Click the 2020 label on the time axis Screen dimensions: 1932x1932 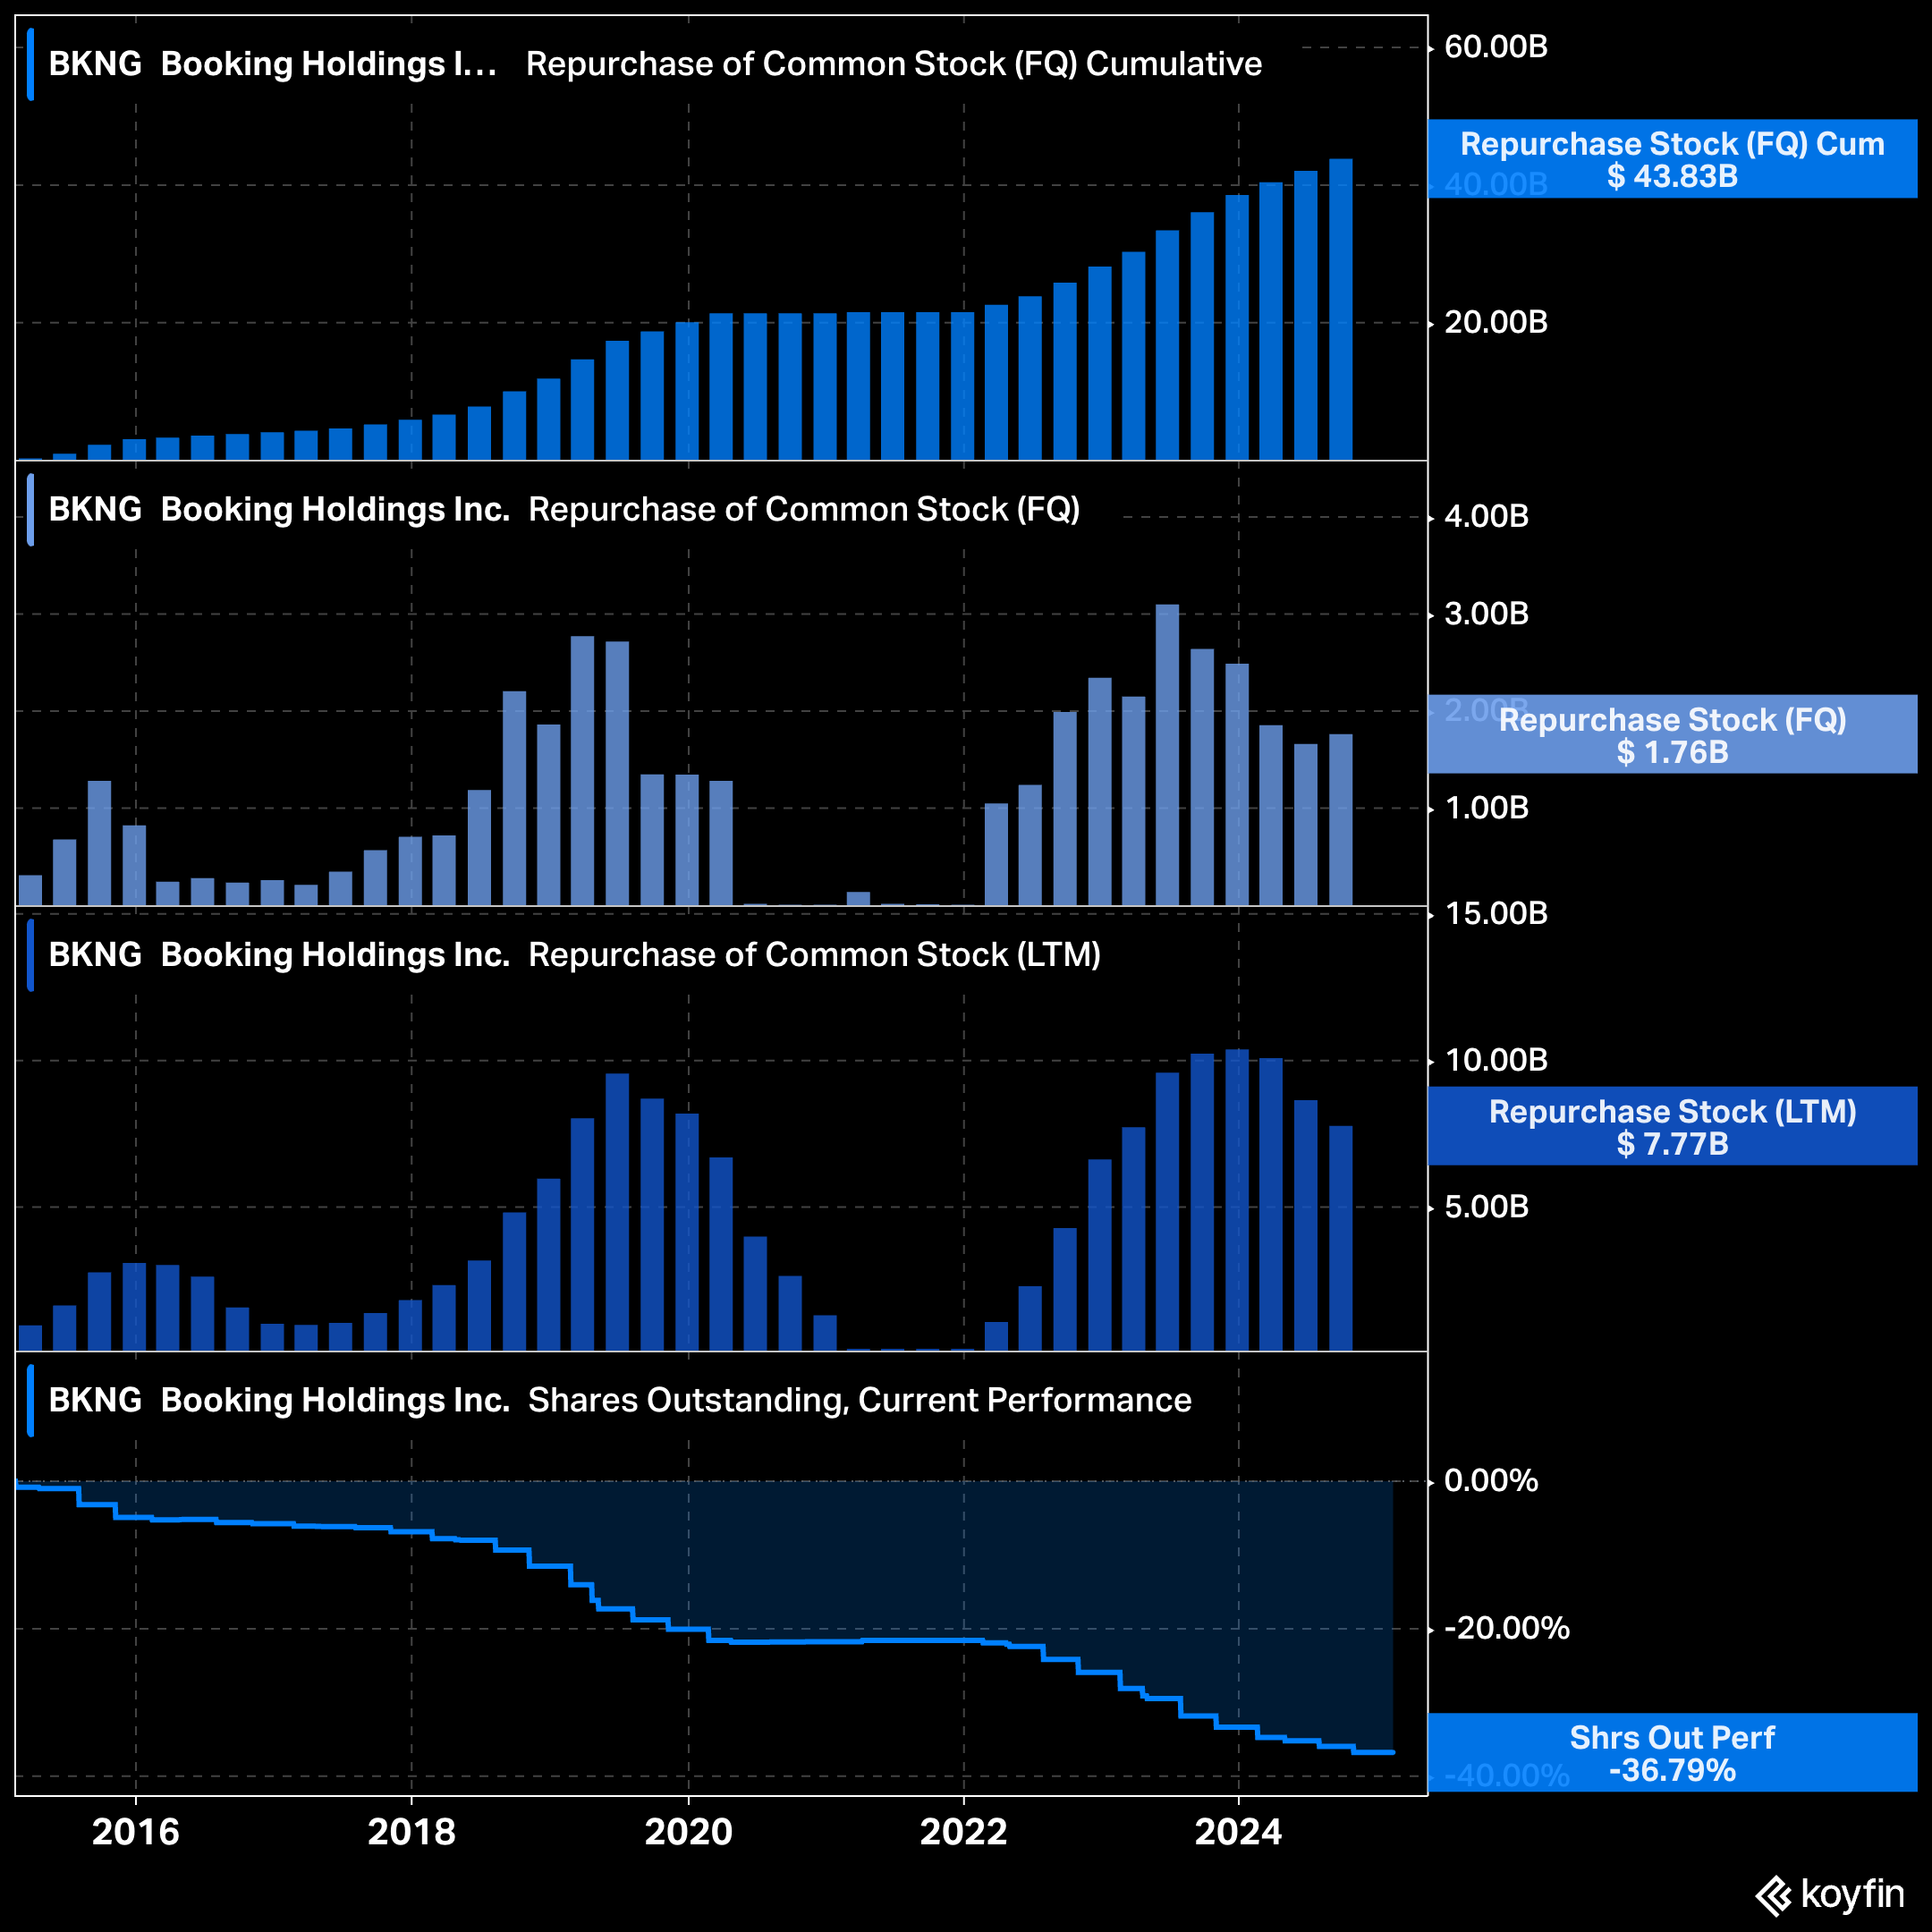pos(688,1832)
